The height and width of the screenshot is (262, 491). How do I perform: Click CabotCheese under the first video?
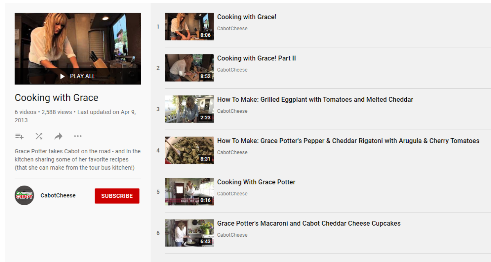tap(232, 29)
